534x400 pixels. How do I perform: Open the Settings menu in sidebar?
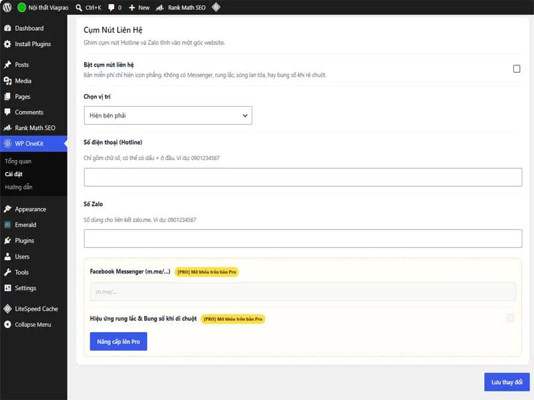point(33,288)
